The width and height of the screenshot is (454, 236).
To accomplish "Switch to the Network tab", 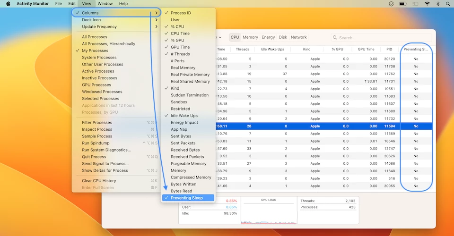I will pyautogui.click(x=299, y=37).
